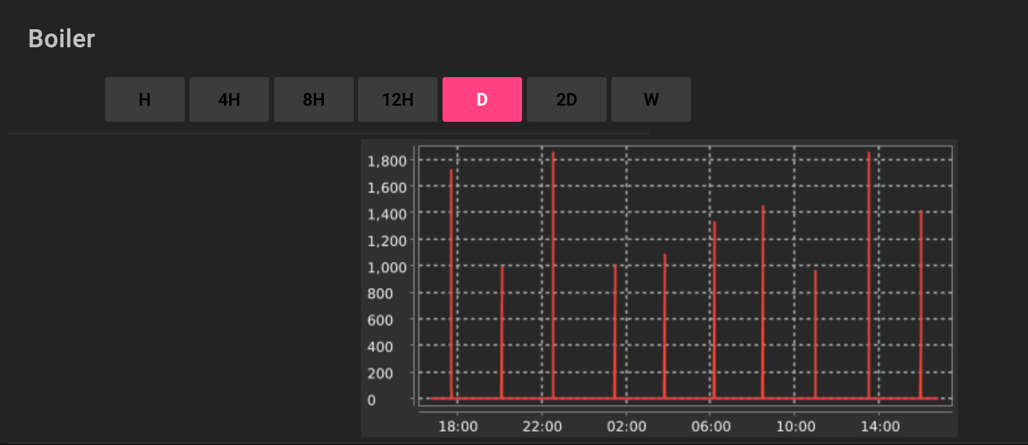Click the 1,600 y-axis label
Viewport: 1028px width, 445px height.
(387, 188)
